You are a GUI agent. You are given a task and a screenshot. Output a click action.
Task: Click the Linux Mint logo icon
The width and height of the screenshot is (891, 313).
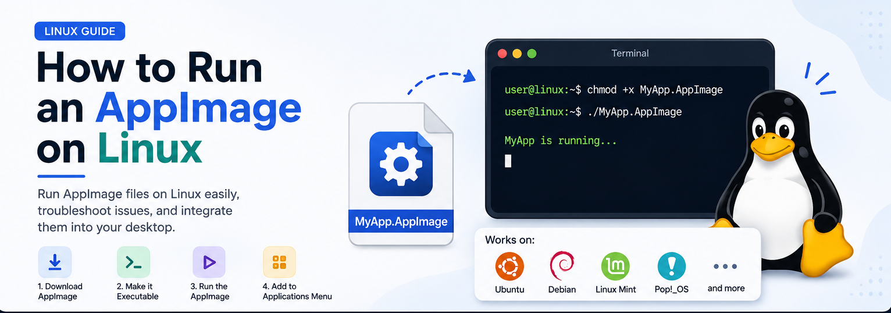[x=615, y=267]
